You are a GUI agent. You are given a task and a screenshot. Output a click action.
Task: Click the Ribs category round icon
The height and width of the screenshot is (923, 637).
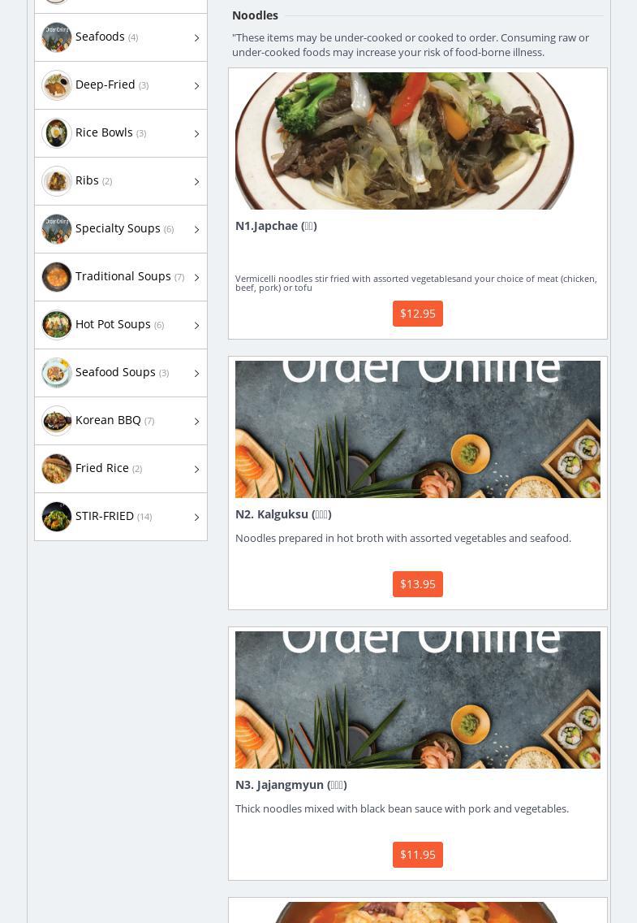[57, 181]
